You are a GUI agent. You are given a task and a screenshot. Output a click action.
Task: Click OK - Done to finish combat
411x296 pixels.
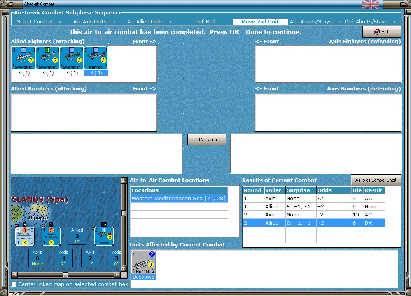click(x=207, y=140)
